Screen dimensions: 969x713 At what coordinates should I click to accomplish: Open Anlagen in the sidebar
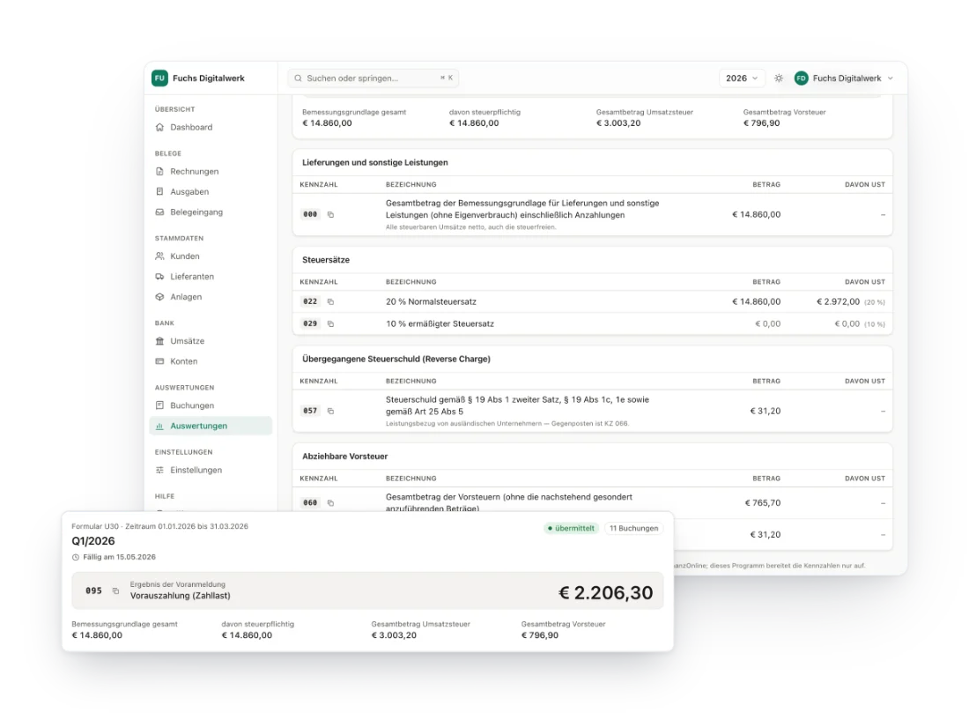(211, 297)
